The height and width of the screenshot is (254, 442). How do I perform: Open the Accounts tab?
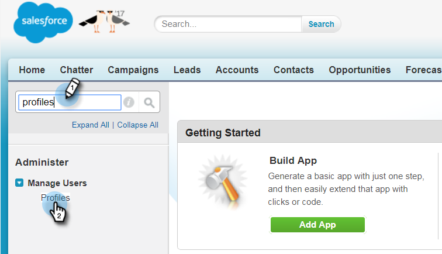click(237, 70)
